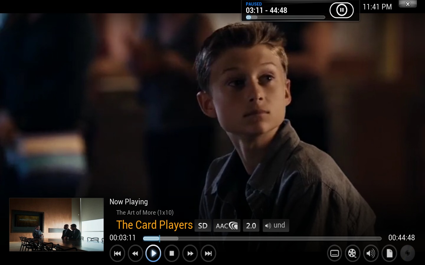Click the main seek bar in the middle
Image resolution: width=425 pixels, height=265 pixels.
[x=262, y=238]
